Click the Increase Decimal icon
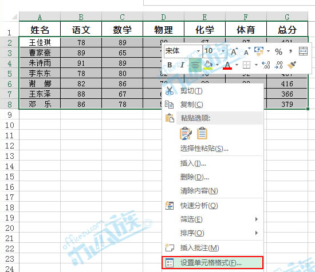315x272 pixels. coord(266,65)
